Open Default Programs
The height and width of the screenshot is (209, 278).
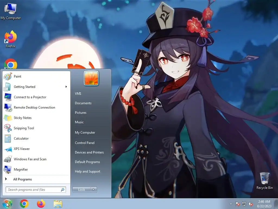[x=87, y=162]
